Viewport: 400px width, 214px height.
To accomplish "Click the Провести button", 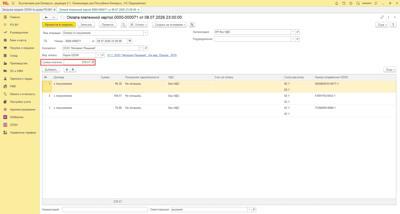I will (x=108, y=25).
